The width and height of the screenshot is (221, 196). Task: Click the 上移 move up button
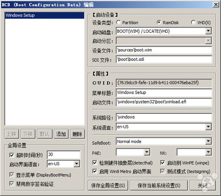tap(12, 134)
